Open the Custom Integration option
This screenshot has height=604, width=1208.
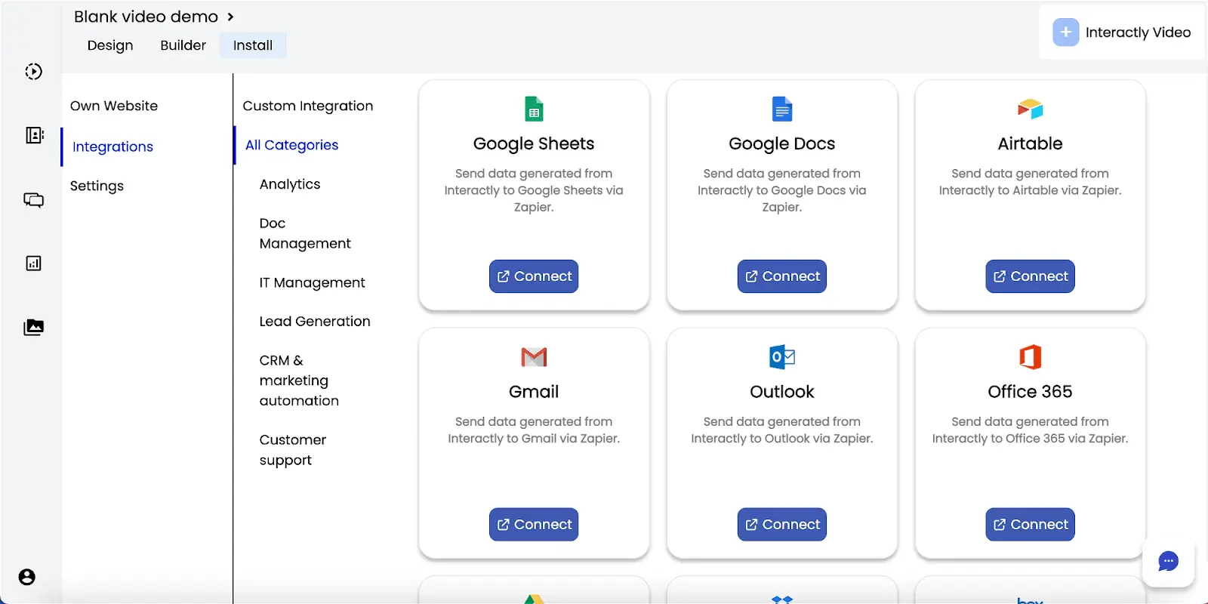[x=308, y=106]
